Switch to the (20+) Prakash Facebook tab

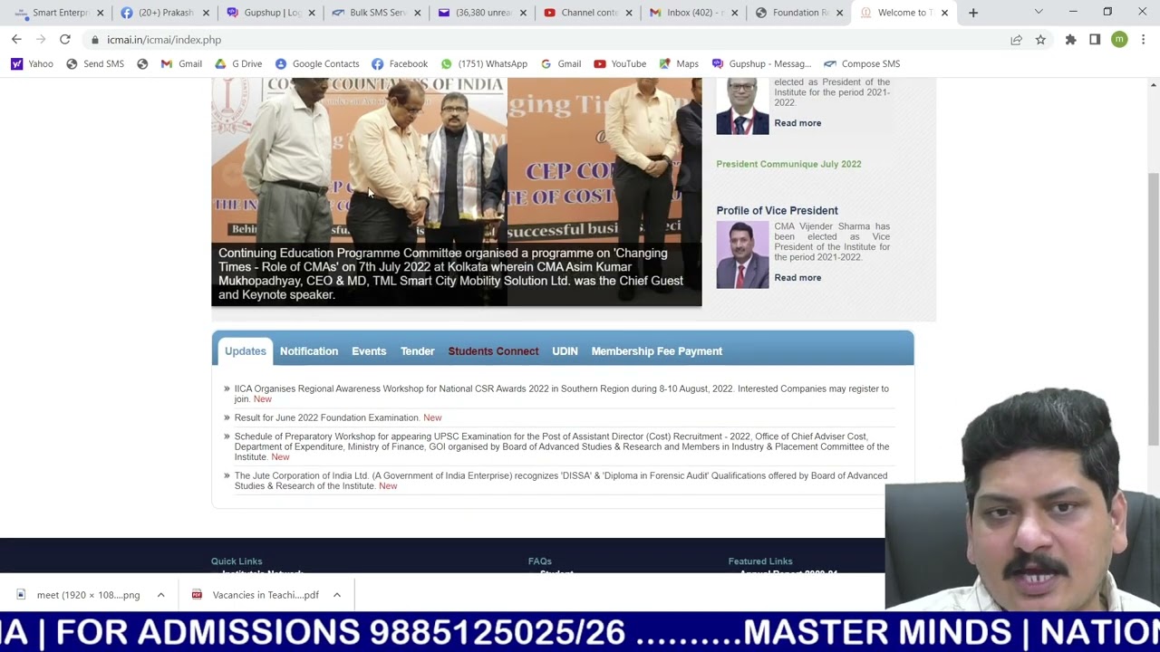[x=166, y=13]
